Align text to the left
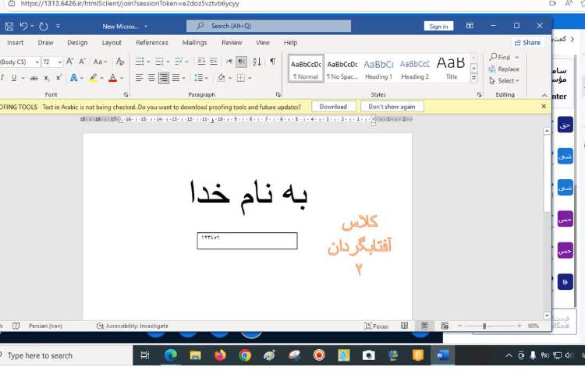 [139, 78]
